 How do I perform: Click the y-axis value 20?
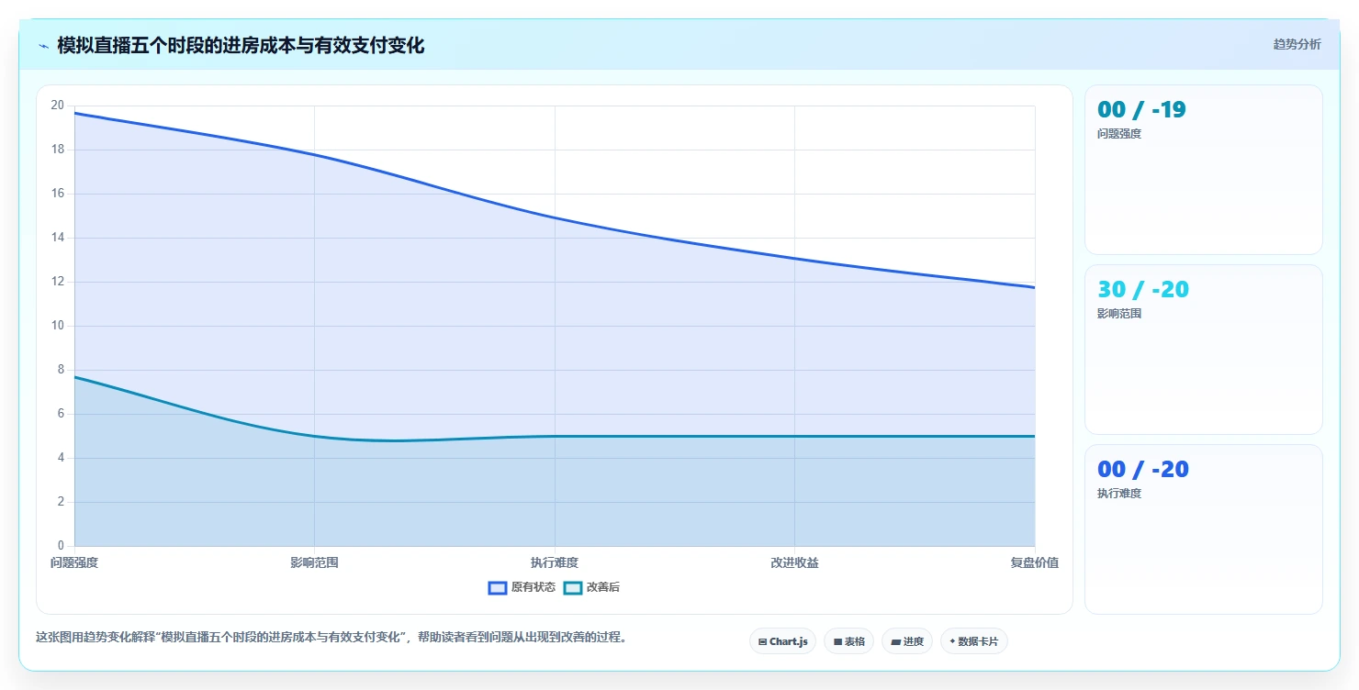(58, 106)
